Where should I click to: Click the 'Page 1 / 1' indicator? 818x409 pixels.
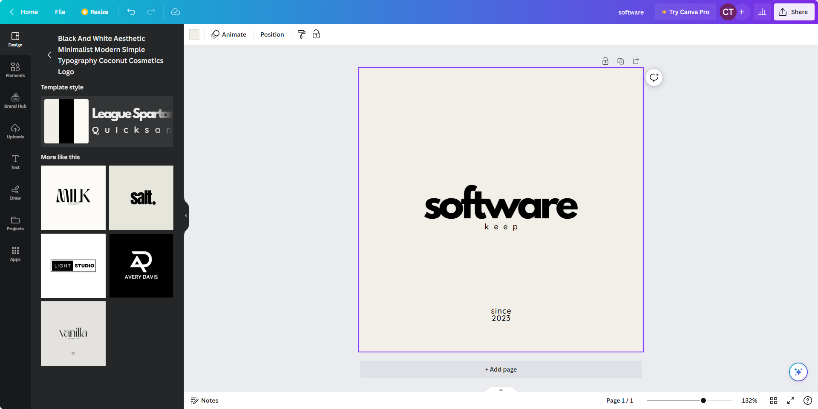tap(620, 400)
